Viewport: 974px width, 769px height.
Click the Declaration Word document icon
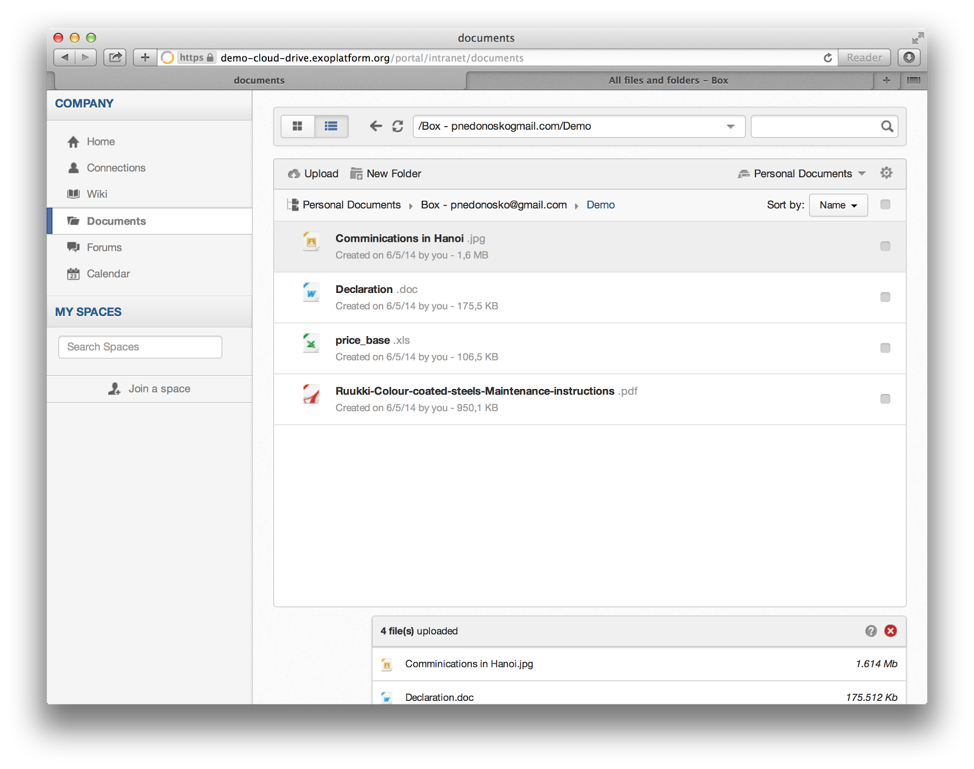pos(311,292)
